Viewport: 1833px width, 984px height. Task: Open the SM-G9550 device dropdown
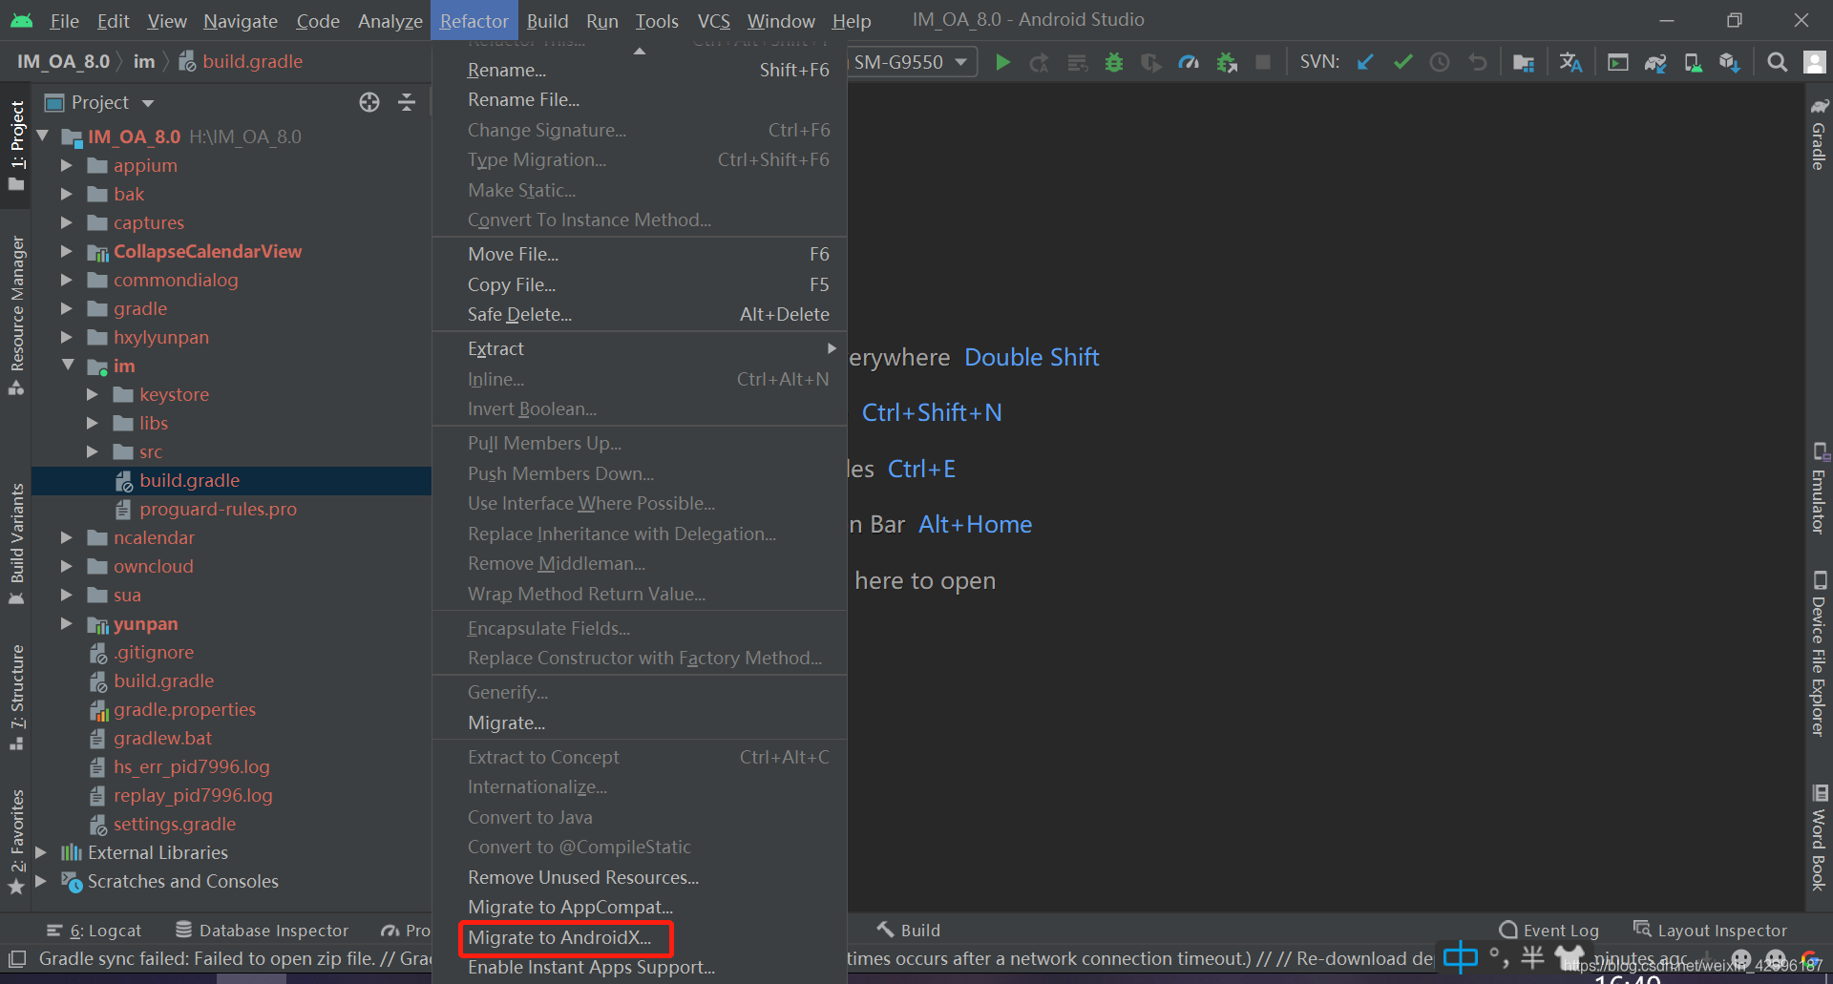911,62
